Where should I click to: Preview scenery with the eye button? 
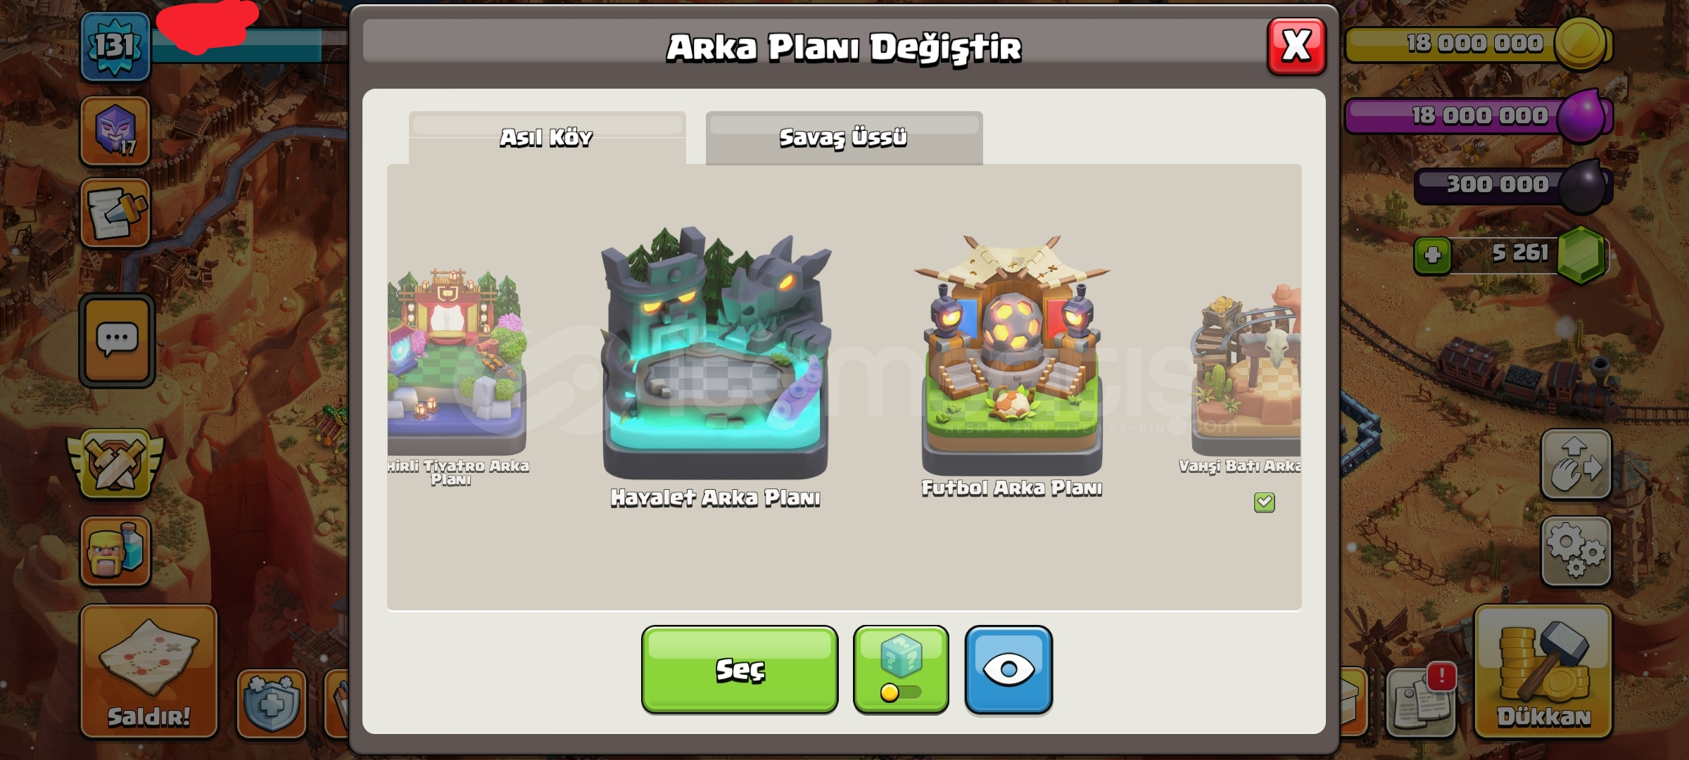(1008, 669)
